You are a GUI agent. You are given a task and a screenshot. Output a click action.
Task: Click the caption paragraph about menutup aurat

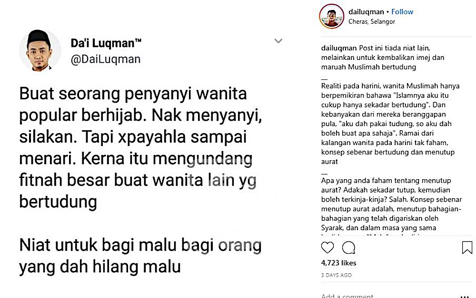[392, 204]
